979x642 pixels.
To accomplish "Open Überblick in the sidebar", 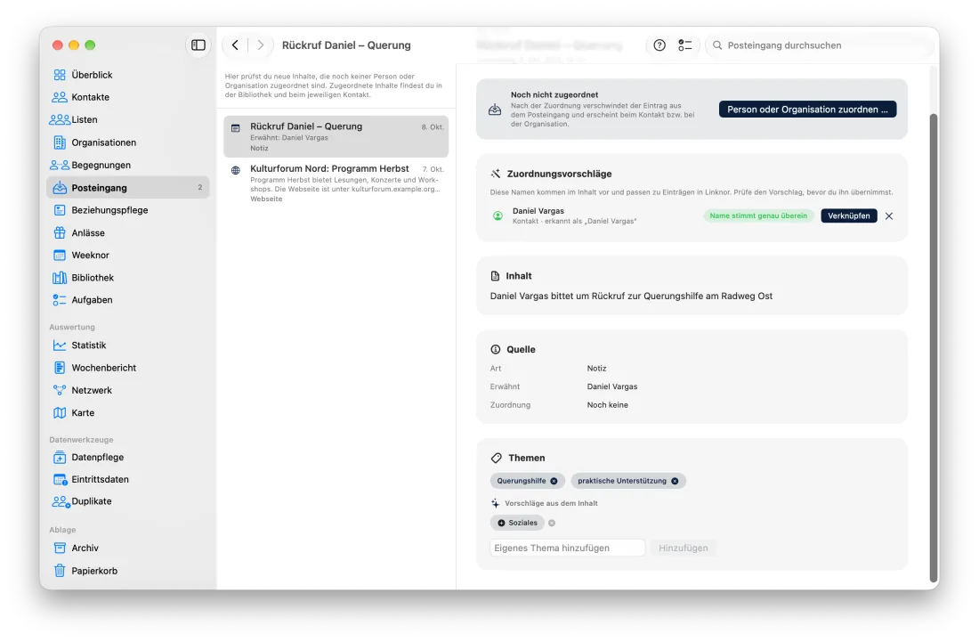I will (x=127, y=75).
